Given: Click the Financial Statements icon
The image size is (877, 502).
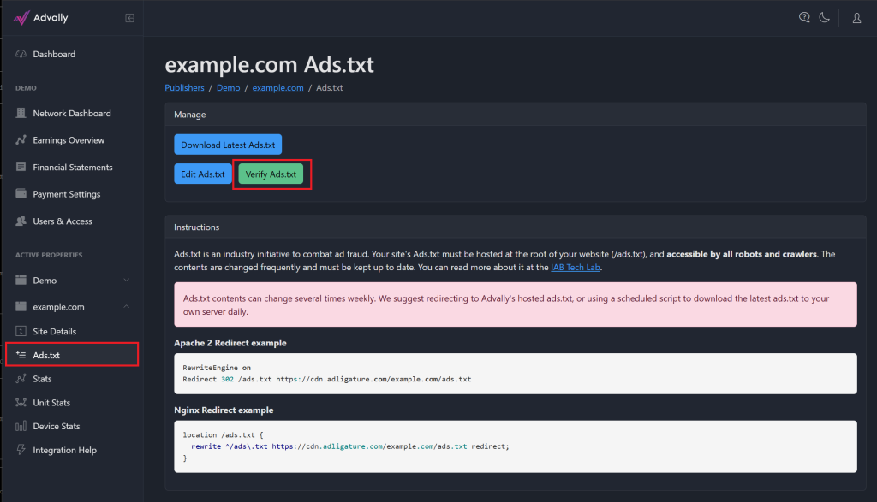Looking at the screenshot, I should point(21,167).
